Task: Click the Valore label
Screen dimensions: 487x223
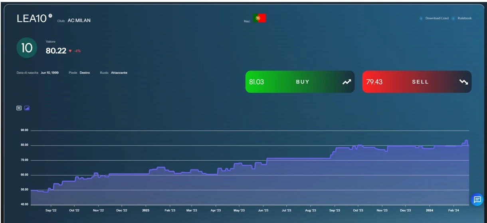Action: [x=51, y=42]
